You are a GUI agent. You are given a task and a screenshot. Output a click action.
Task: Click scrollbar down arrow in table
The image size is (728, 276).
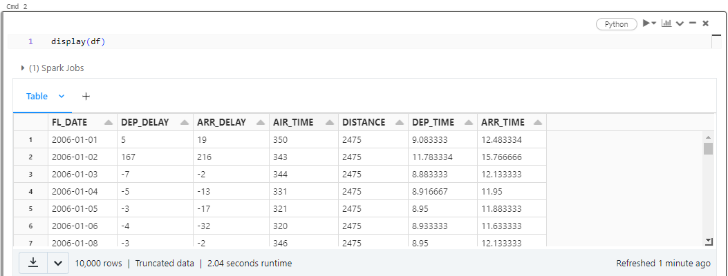pyautogui.click(x=708, y=241)
